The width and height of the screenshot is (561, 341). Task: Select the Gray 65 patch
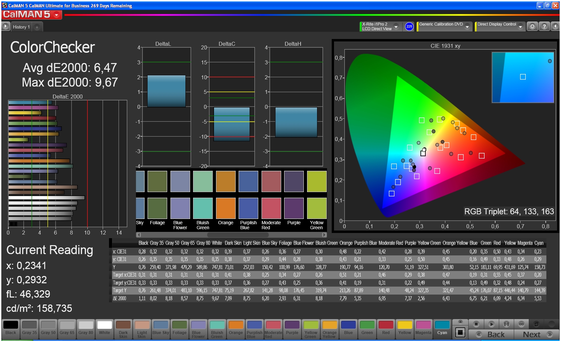click(67, 329)
